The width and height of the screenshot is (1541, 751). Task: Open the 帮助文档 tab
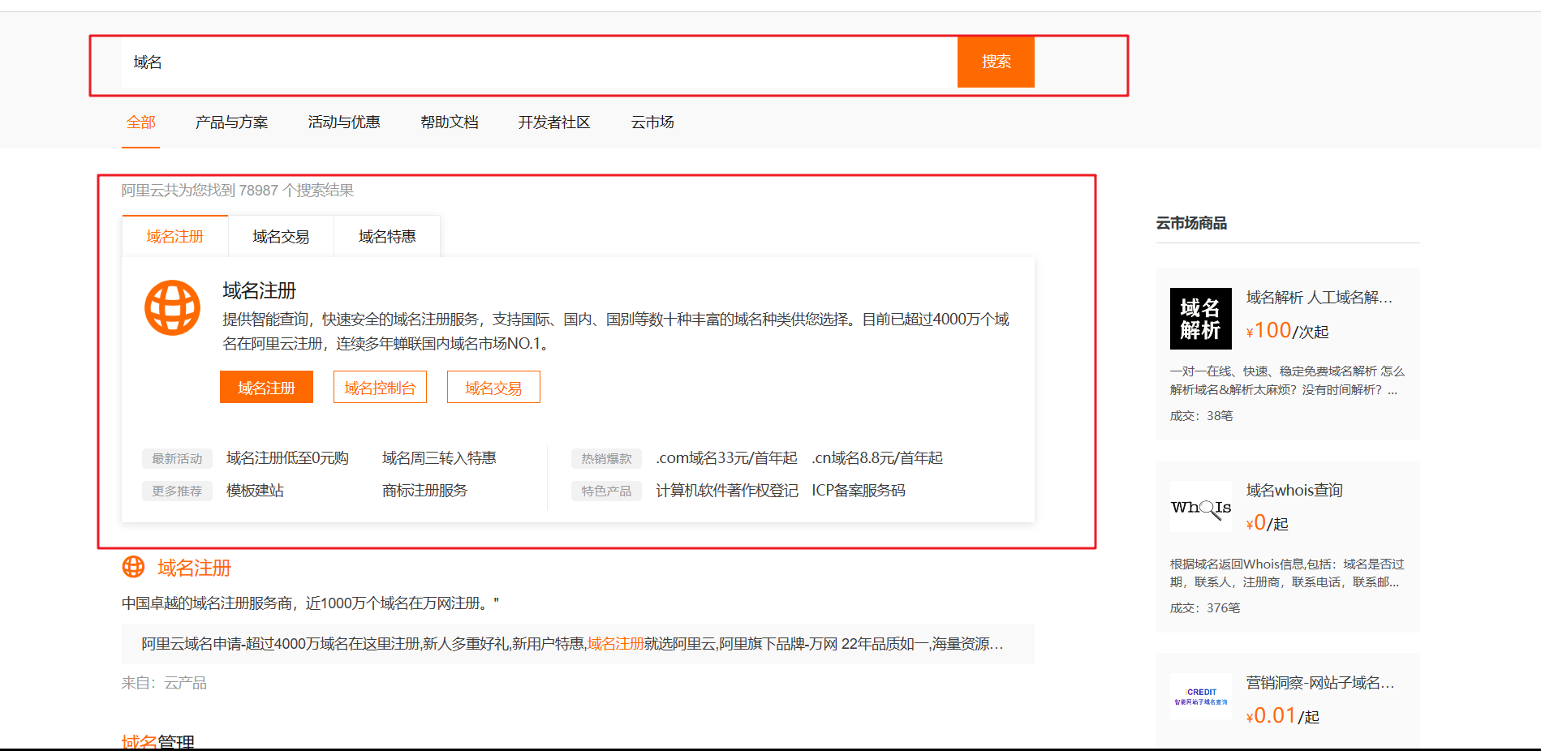point(450,122)
